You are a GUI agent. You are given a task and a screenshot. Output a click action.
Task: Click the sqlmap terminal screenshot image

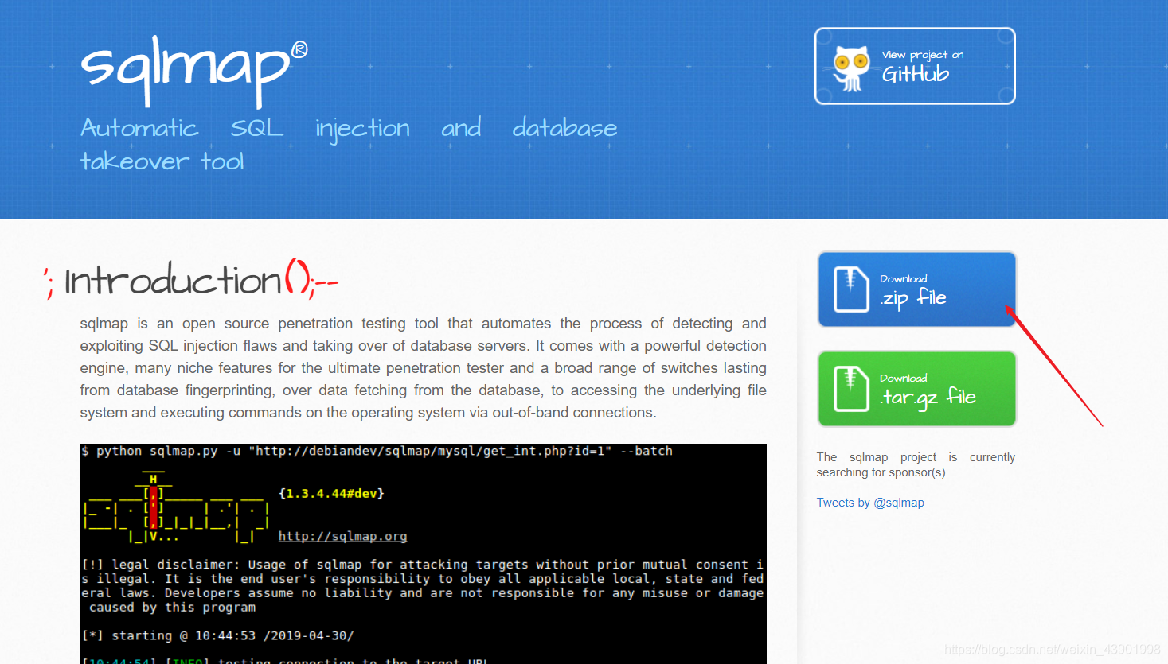pyautogui.click(x=424, y=553)
